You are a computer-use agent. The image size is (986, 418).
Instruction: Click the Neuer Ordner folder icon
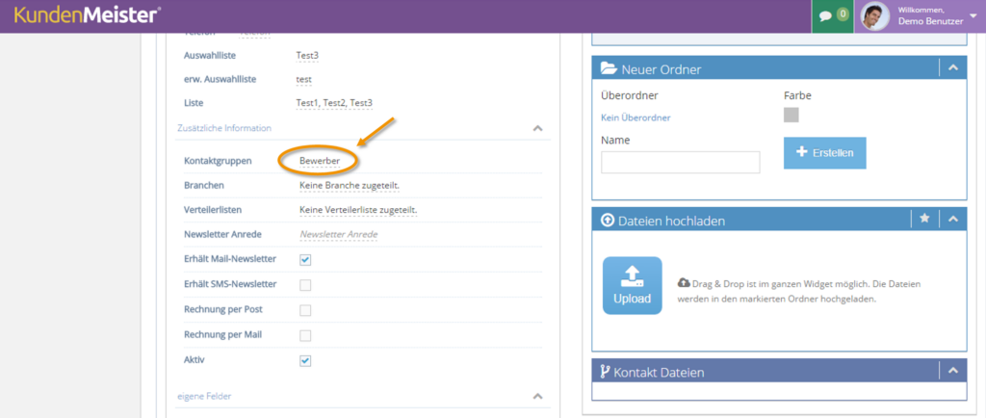[609, 68]
